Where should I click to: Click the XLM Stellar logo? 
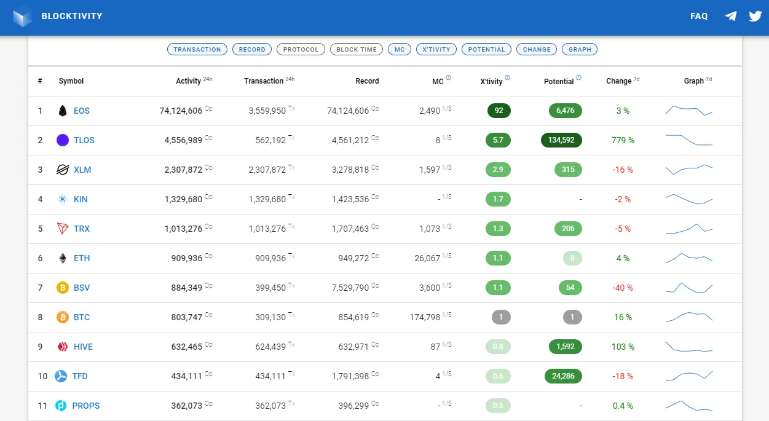coord(62,170)
